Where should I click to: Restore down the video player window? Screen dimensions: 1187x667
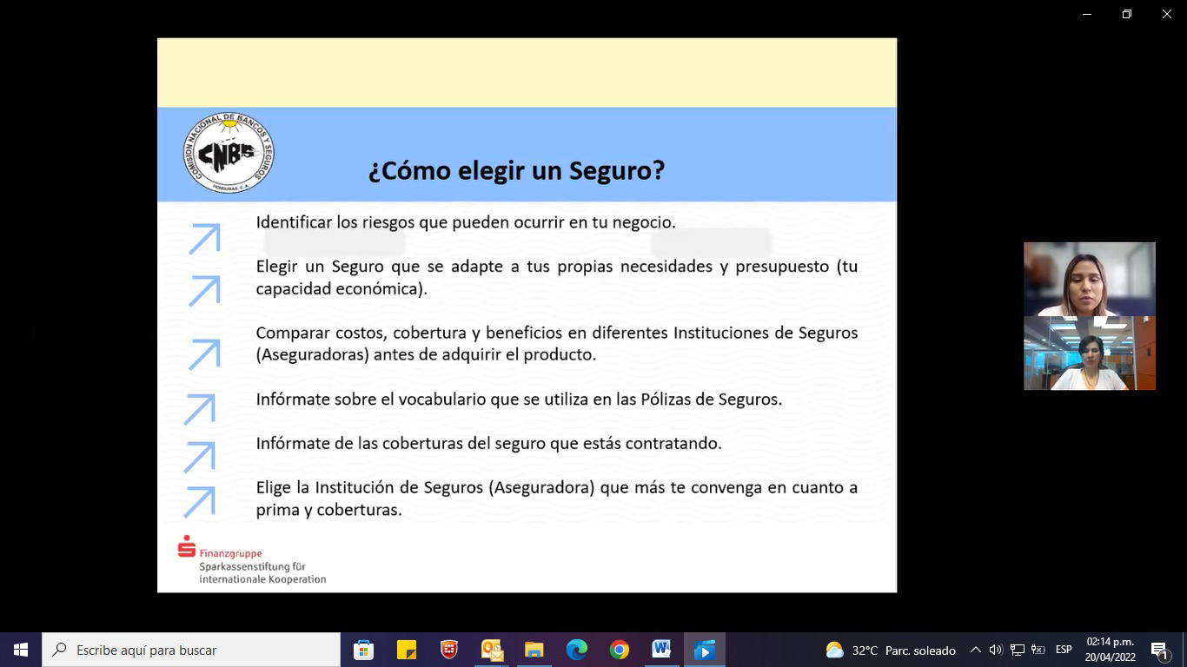[1127, 14]
